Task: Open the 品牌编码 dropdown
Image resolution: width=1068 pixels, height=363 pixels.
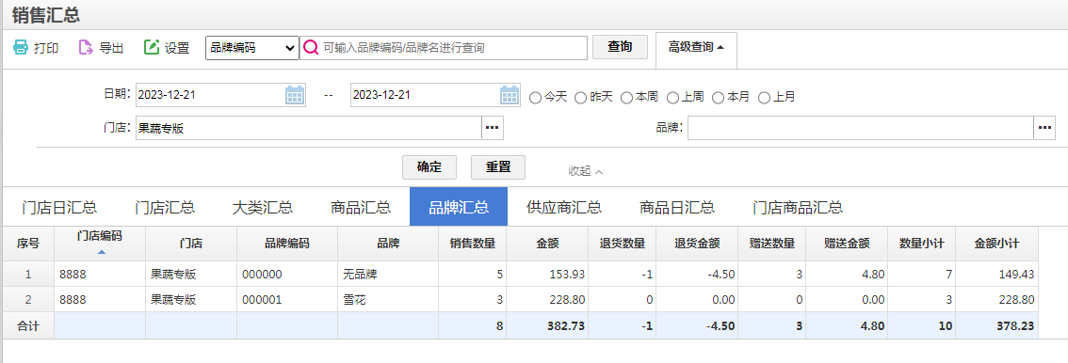Action: (252, 48)
